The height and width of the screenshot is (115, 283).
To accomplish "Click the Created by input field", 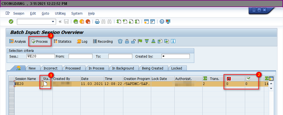I will (x=175, y=56).
